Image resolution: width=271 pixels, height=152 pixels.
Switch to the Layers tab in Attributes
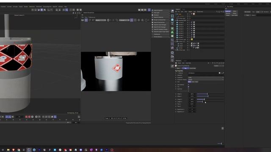(185, 61)
